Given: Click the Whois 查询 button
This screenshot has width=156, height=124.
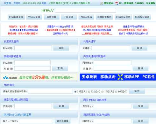Looking at the screenshot, I should [x=34, y=17].
